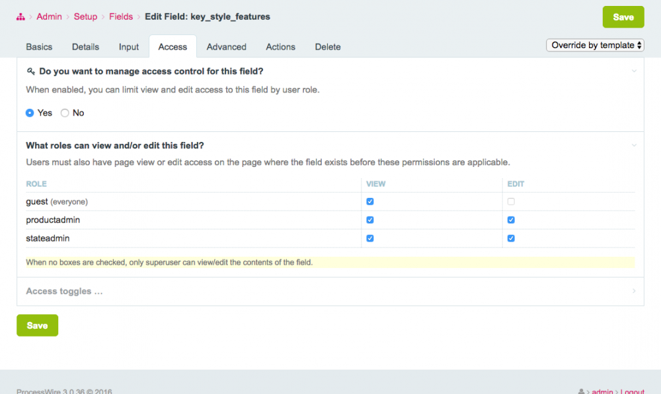Select the No radio button

(x=65, y=113)
